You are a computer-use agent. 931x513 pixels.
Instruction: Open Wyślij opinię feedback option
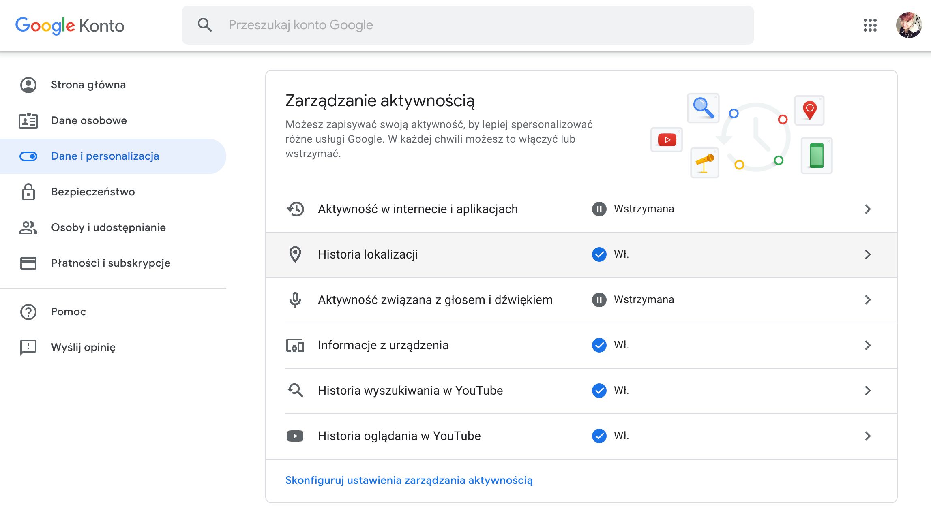(x=83, y=347)
